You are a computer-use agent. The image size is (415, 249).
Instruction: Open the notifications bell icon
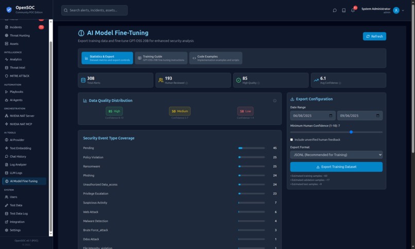pos(353,10)
